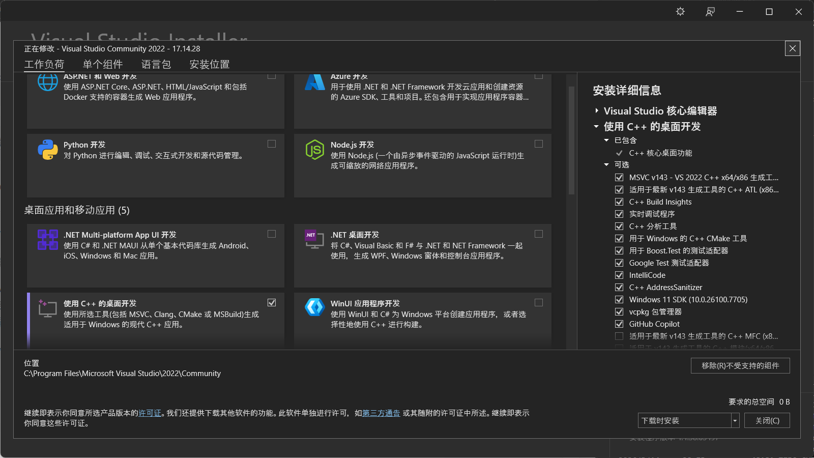This screenshot has width=814, height=458.
Task: Select the C++ 核心桌面功能 included item
Action: (x=660, y=153)
